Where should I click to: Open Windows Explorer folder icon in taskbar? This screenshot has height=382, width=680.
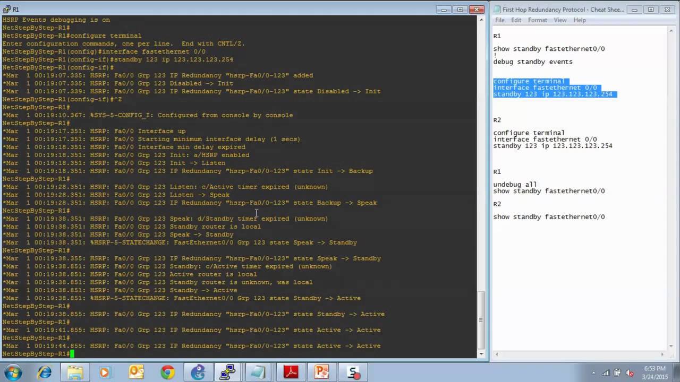75,372
